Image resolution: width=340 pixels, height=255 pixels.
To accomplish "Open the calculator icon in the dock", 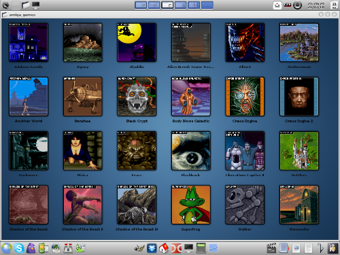I will point(201,248).
